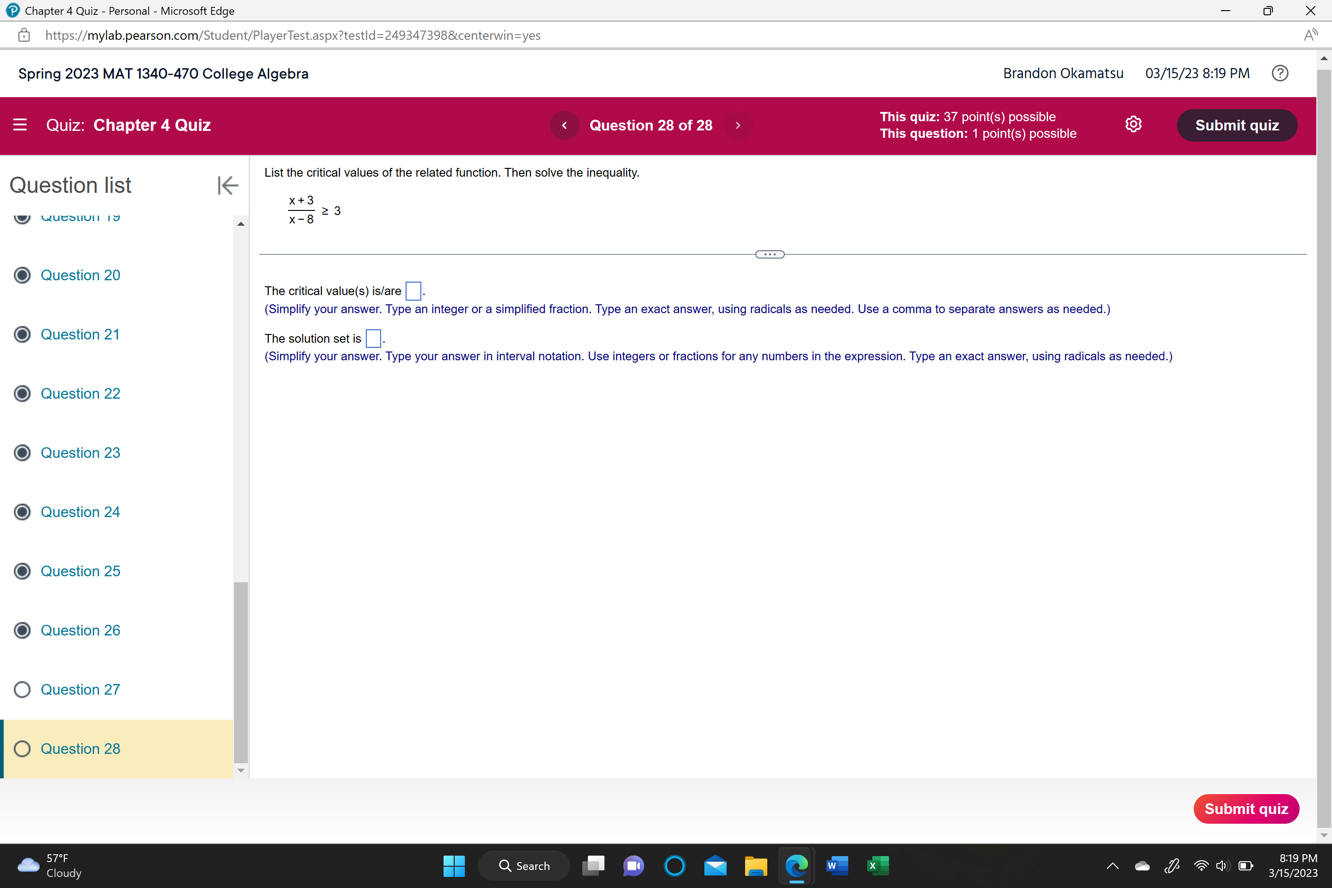Click Question 23 in the question list
1332x888 pixels.
pyautogui.click(x=80, y=452)
